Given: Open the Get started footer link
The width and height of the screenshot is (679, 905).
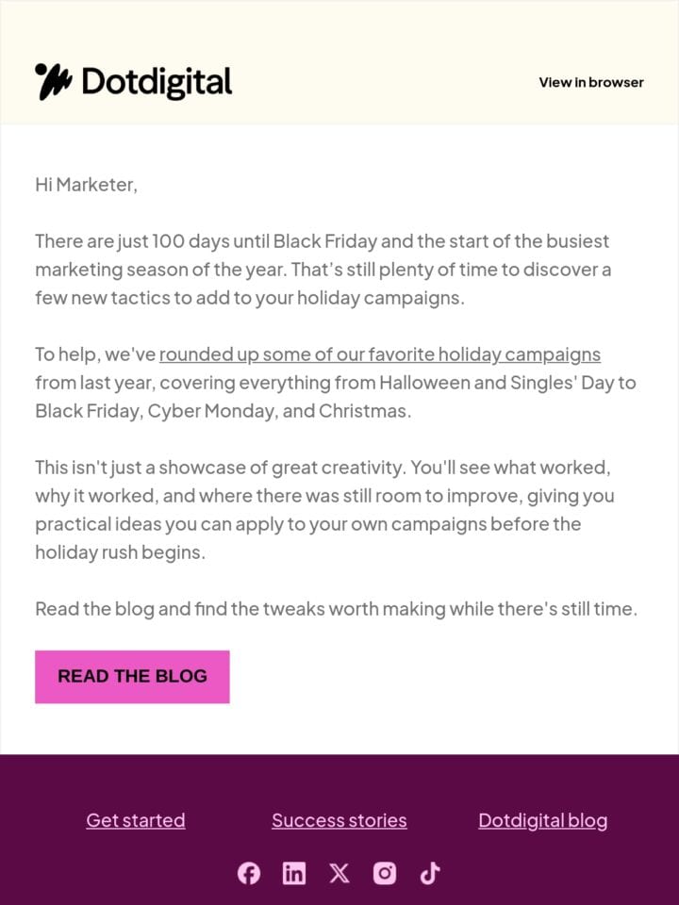Looking at the screenshot, I should pyautogui.click(x=136, y=820).
